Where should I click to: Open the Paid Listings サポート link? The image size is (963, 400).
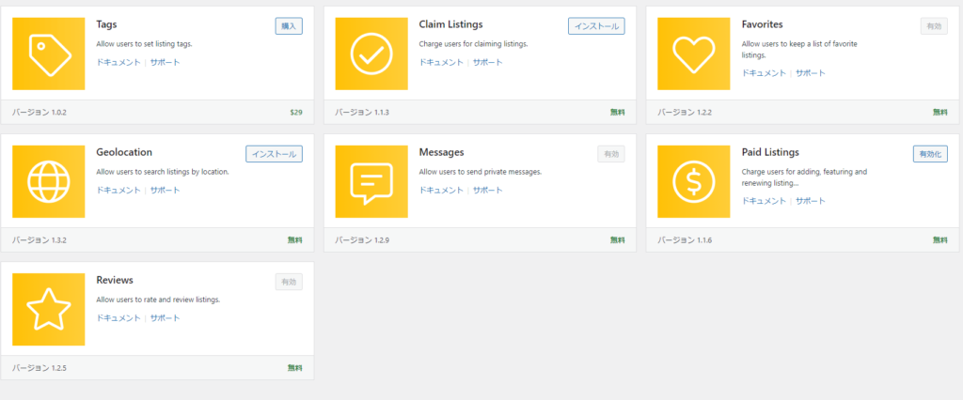point(811,201)
